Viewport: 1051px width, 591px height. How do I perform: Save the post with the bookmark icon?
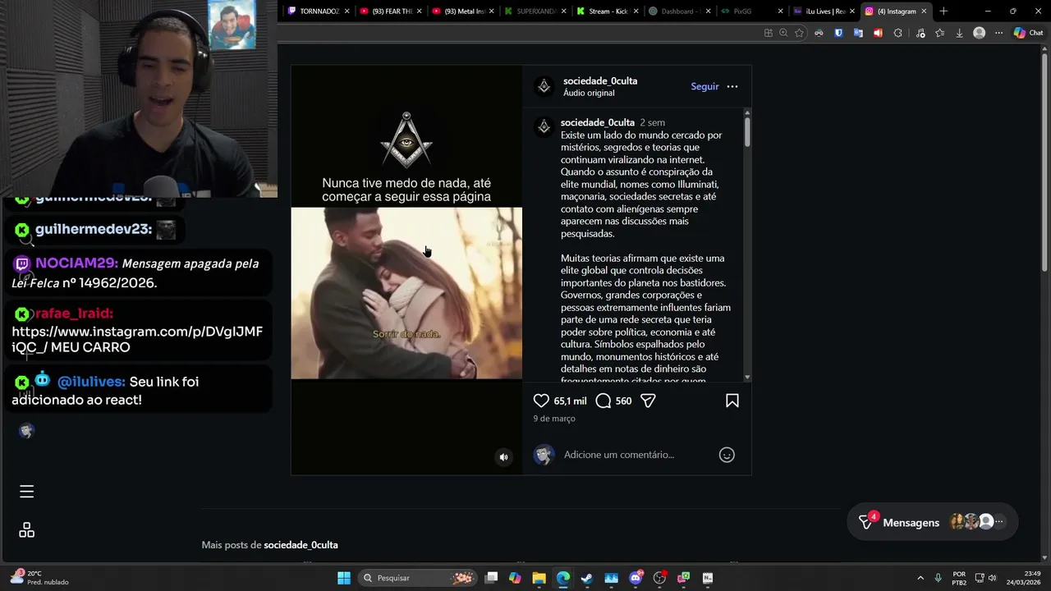point(732,401)
